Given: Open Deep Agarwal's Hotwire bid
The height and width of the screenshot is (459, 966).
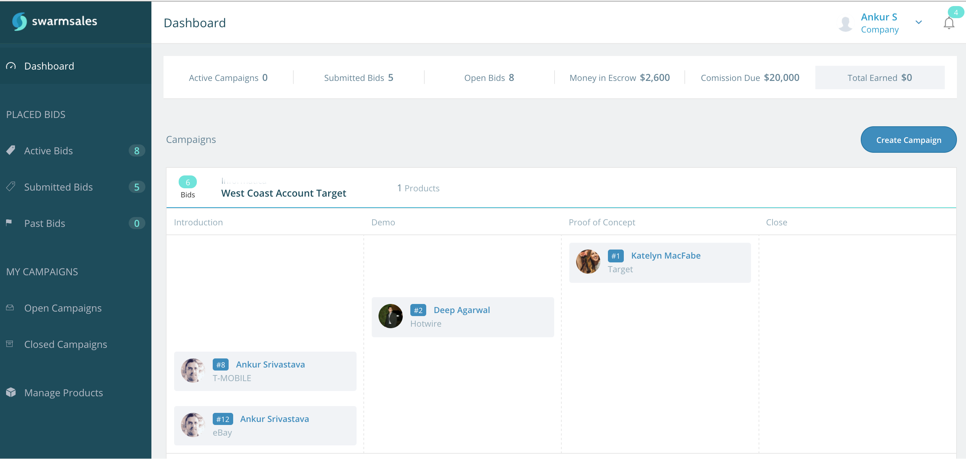Looking at the screenshot, I should click(461, 310).
